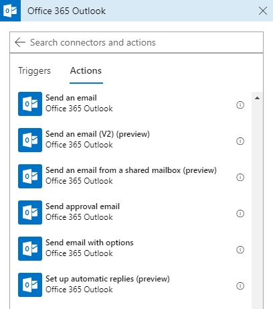Click the Outlook icon beside Send an email
This screenshot has height=309, width=273.
coord(30,104)
